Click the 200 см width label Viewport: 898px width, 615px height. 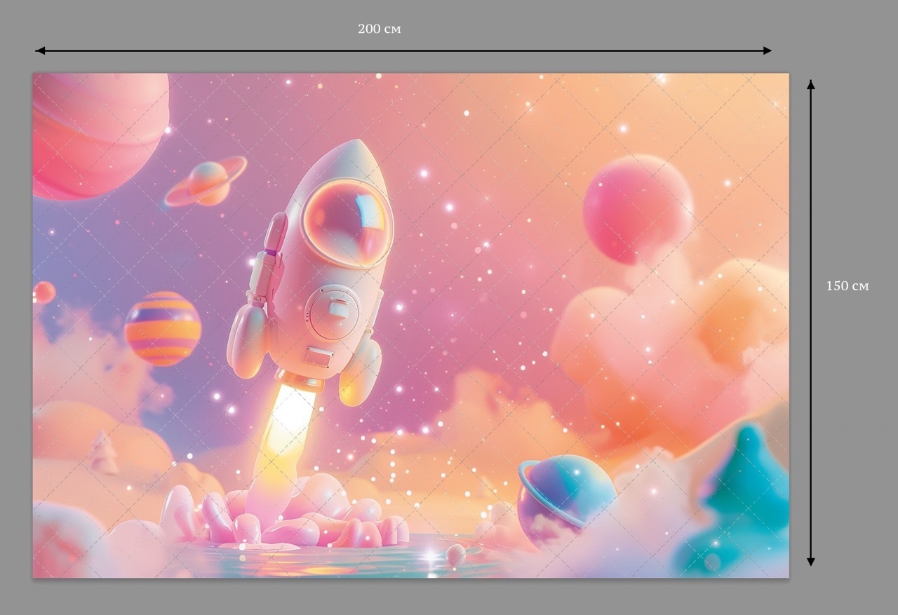[379, 29]
